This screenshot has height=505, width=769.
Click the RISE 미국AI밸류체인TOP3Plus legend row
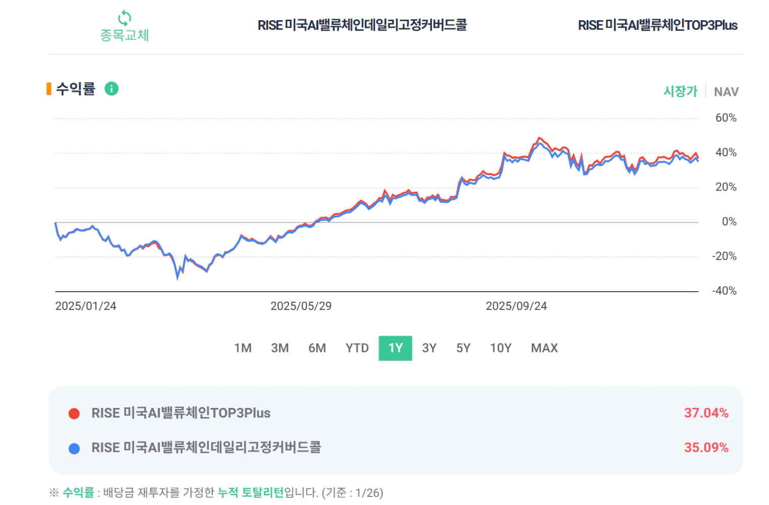tap(181, 414)
